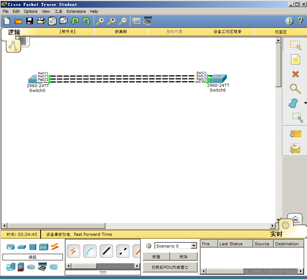Click Fast Forward Time
Image resolution: width=307 pixels, height=279 pixels.
[x=93, y=234]
